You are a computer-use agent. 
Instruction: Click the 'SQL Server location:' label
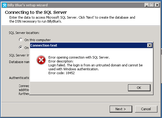(24, 33)
